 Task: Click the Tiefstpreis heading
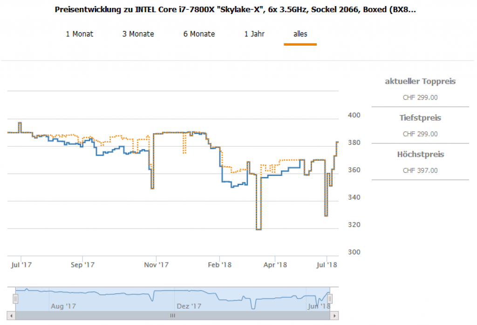click(x=420, y=118)
